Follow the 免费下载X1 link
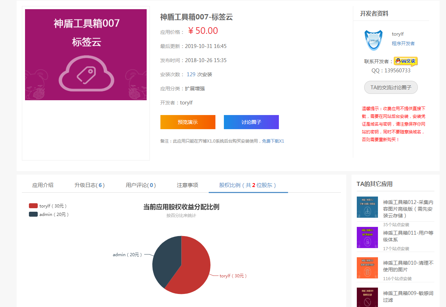The width and height of the screenshot is (446, 307). click(273, 141)
